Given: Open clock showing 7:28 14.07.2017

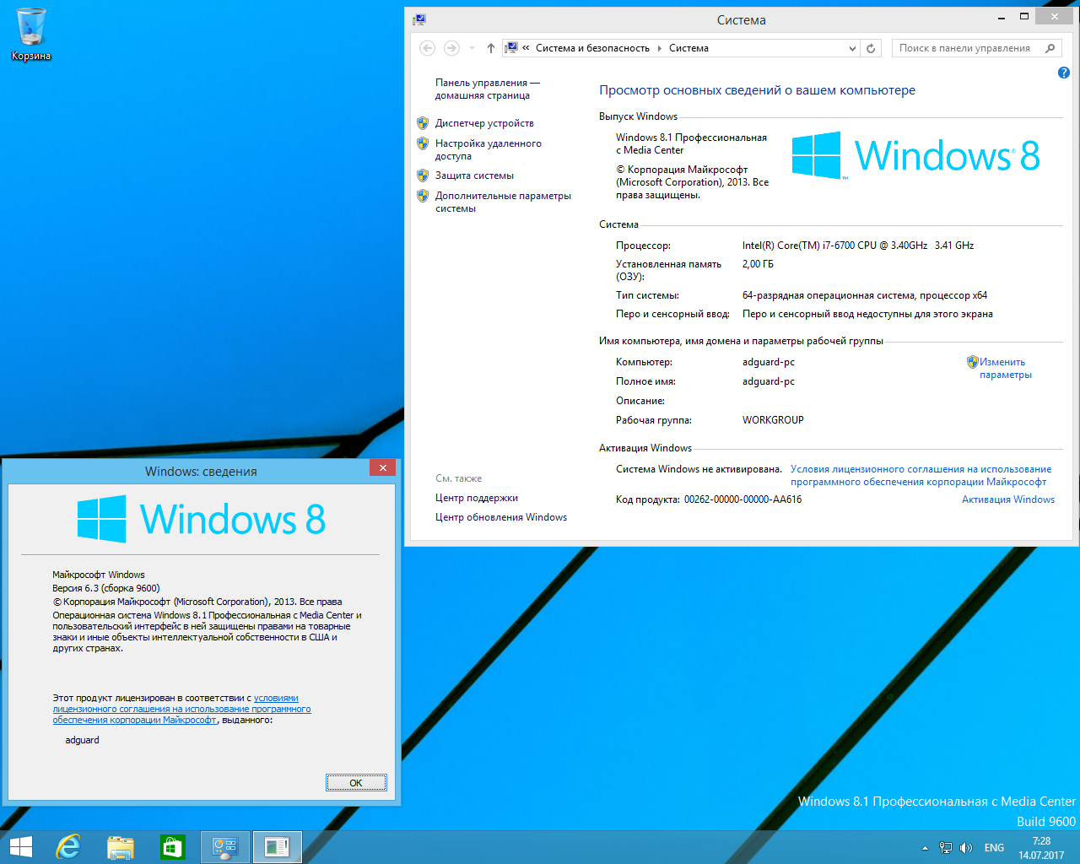Looking at the screenshot, I should coord(1041,848).
